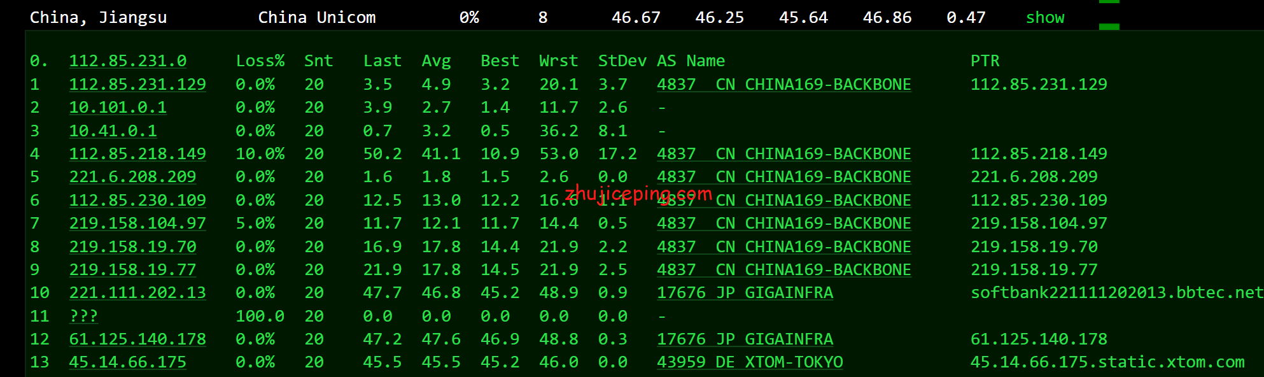This screenshot has width=1264, height=377.
Task: Click the Avg column header
Action: pos(437,62)
